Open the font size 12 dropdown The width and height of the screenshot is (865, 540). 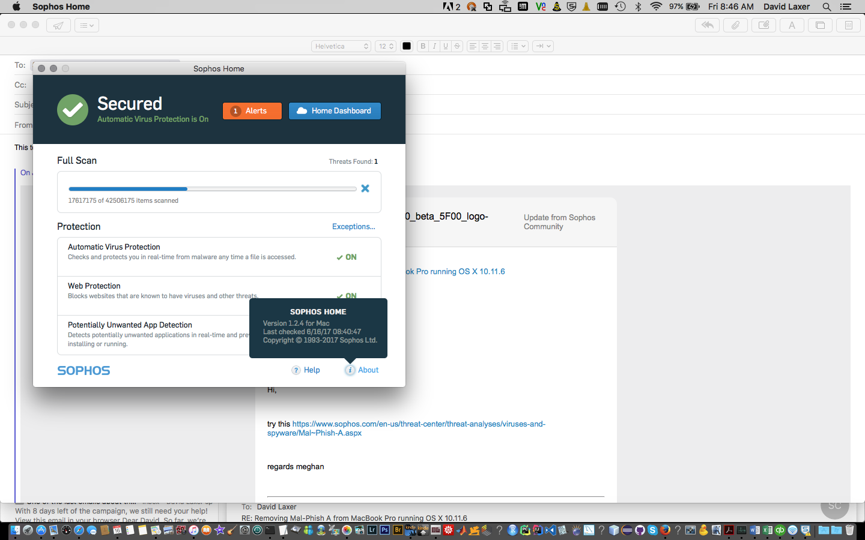point(386,46)
